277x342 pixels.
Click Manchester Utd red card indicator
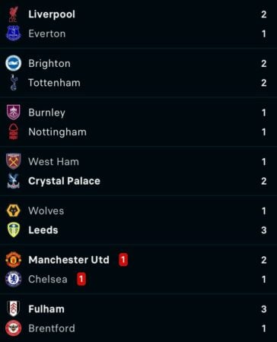click(x=123, y=260)
